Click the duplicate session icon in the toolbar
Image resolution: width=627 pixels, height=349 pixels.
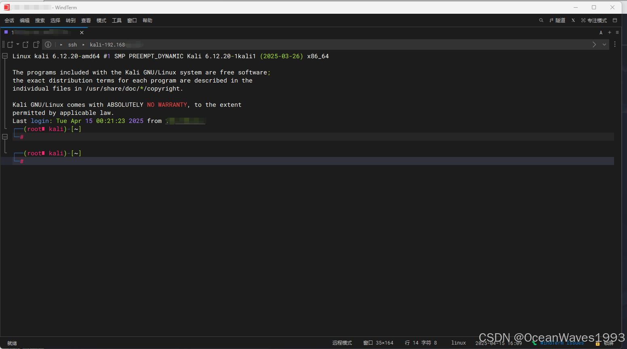tap(36, 44)
